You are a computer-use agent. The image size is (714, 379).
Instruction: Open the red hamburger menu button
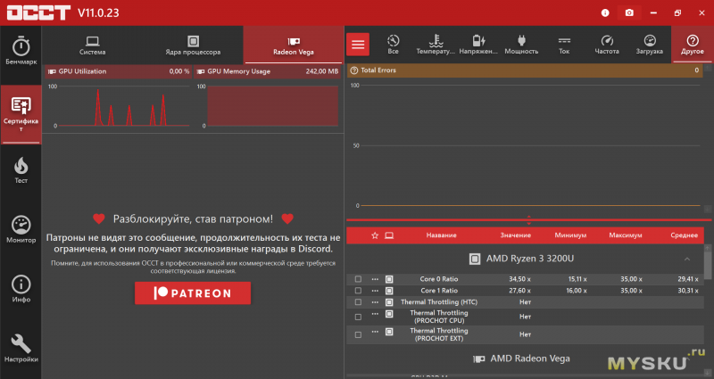pyautogui.click(x=358, y=44)
